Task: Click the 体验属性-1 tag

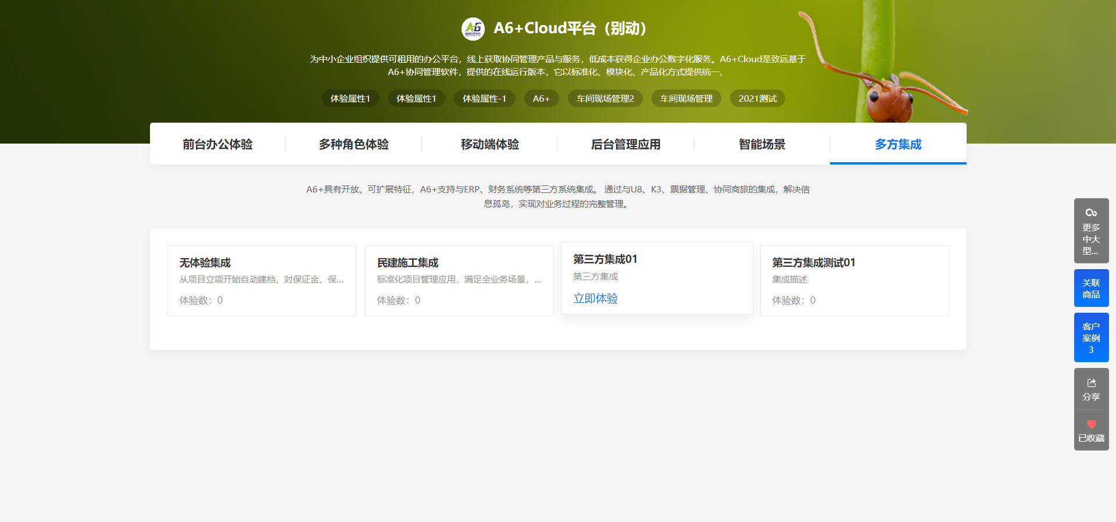Action: tap(484, 99)
